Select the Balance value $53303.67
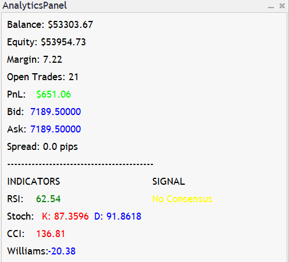 [x=70, y=25]
